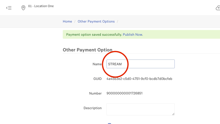This screenshot has width=220, height=124.
Task: Click the GUID value text
Action: pos(139,79)
